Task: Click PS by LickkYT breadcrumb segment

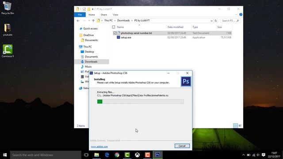Action: (142, 21)
